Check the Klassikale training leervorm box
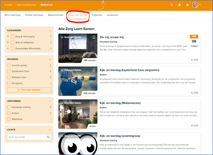 (9, 107)
